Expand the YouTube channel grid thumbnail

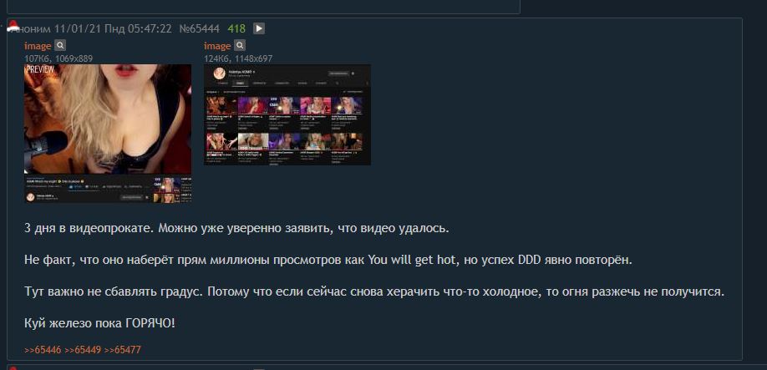point(287,115)
